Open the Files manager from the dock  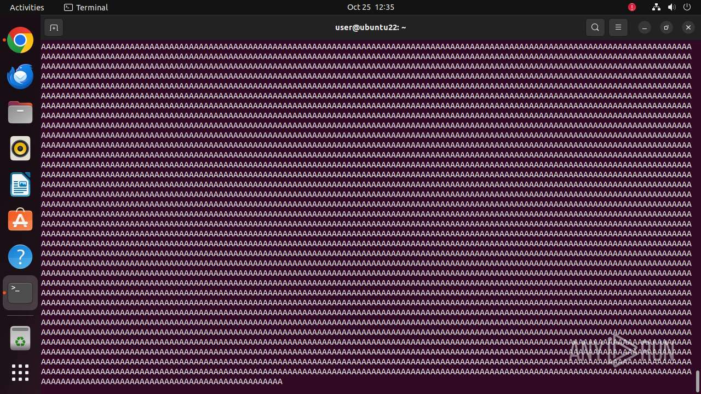pos(20,112)
